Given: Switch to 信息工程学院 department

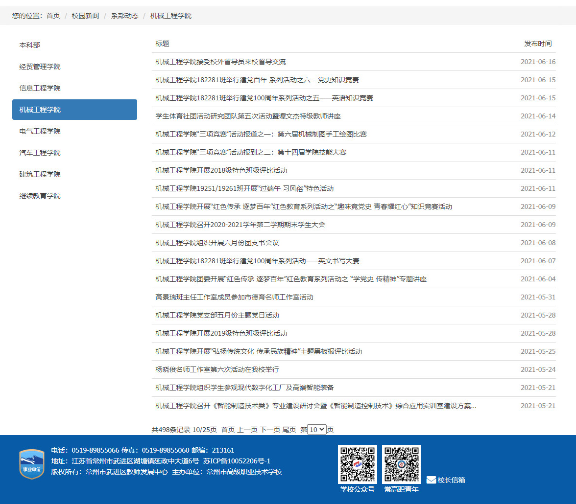Looking at the screenshot, I should point(40,88).
